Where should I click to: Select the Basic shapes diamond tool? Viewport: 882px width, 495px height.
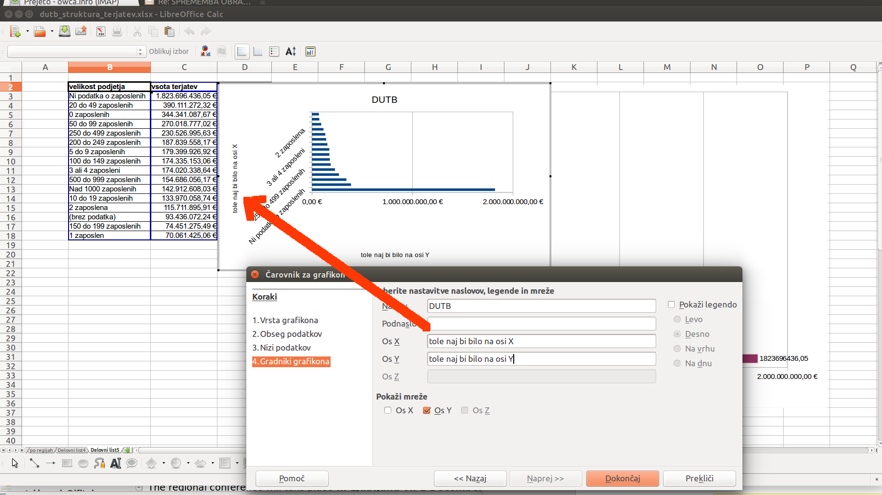point(151,463)
